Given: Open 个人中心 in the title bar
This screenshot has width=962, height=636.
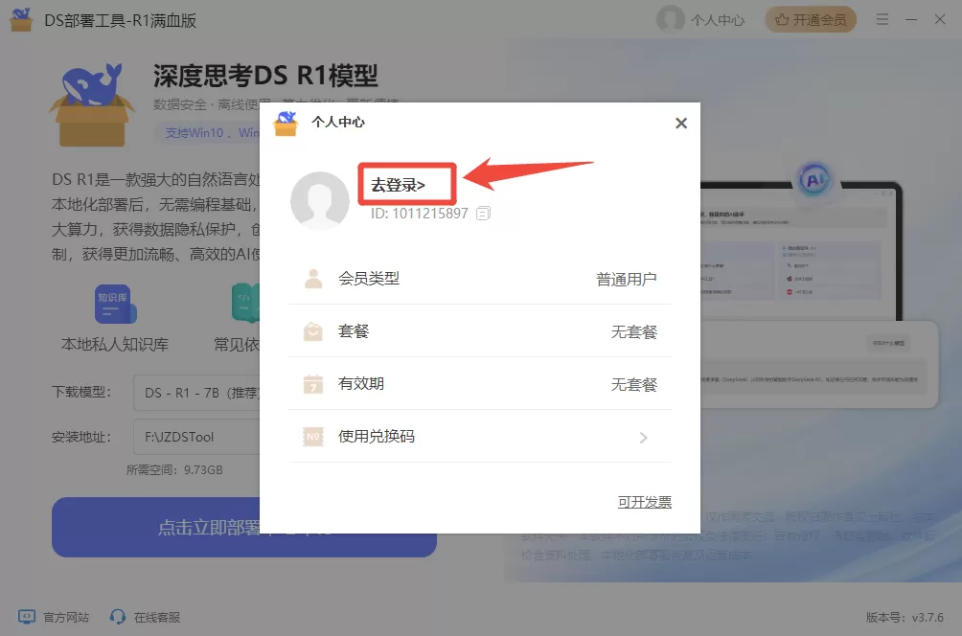Looking at the screenshot, I should pyautogui.click(x=718, y=20).
